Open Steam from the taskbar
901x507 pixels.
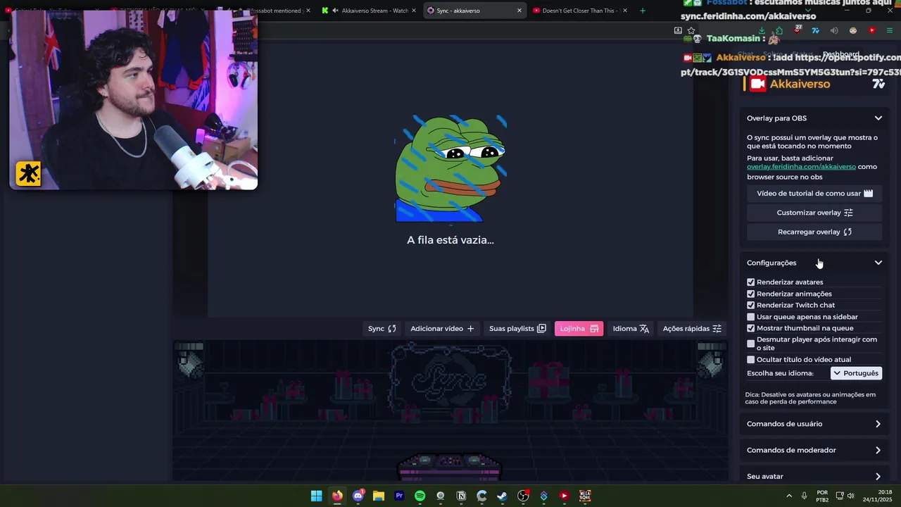(502, 496)
